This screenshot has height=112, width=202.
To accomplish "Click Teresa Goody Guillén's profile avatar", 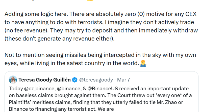I will (x=13, y=80).
